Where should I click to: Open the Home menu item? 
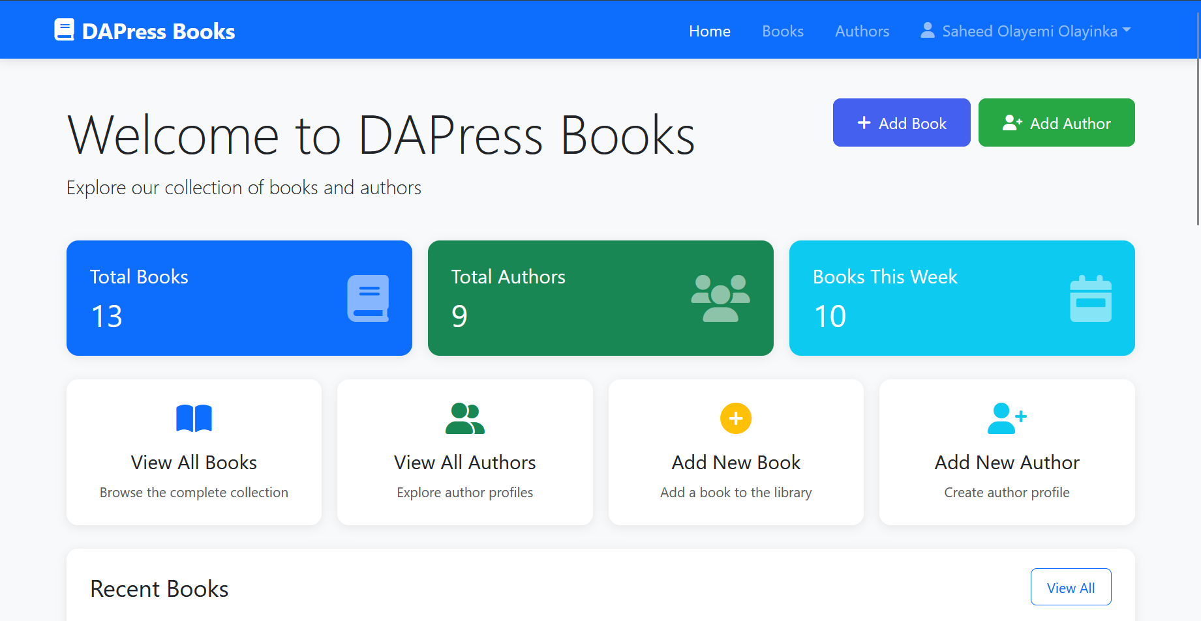pyautogui.click(x=709, y=31)
